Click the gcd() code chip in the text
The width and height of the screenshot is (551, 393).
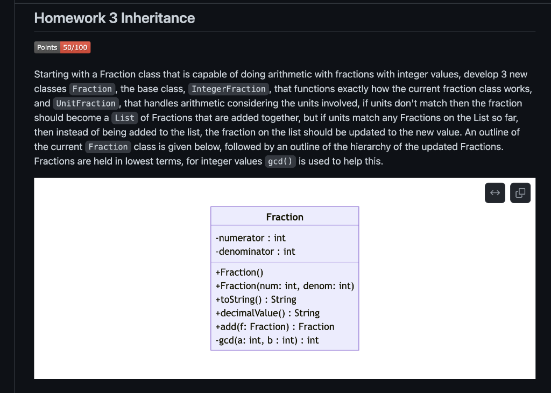click(x=280, y=161)
